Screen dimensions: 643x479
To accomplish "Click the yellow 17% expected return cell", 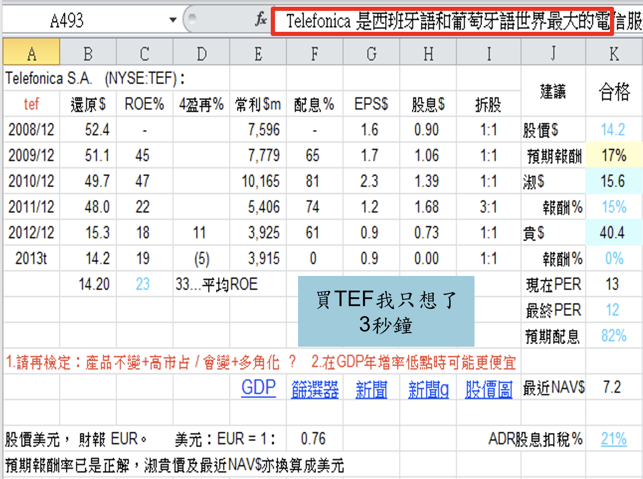I will point(614,155).
